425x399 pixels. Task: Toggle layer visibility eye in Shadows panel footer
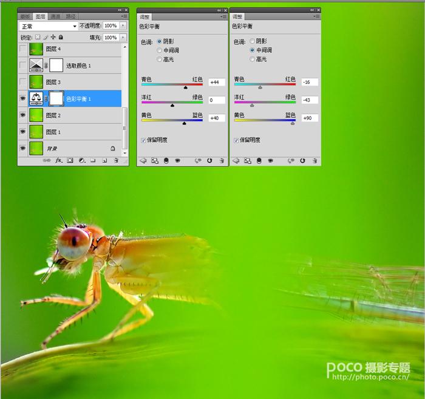coord(177,161)
